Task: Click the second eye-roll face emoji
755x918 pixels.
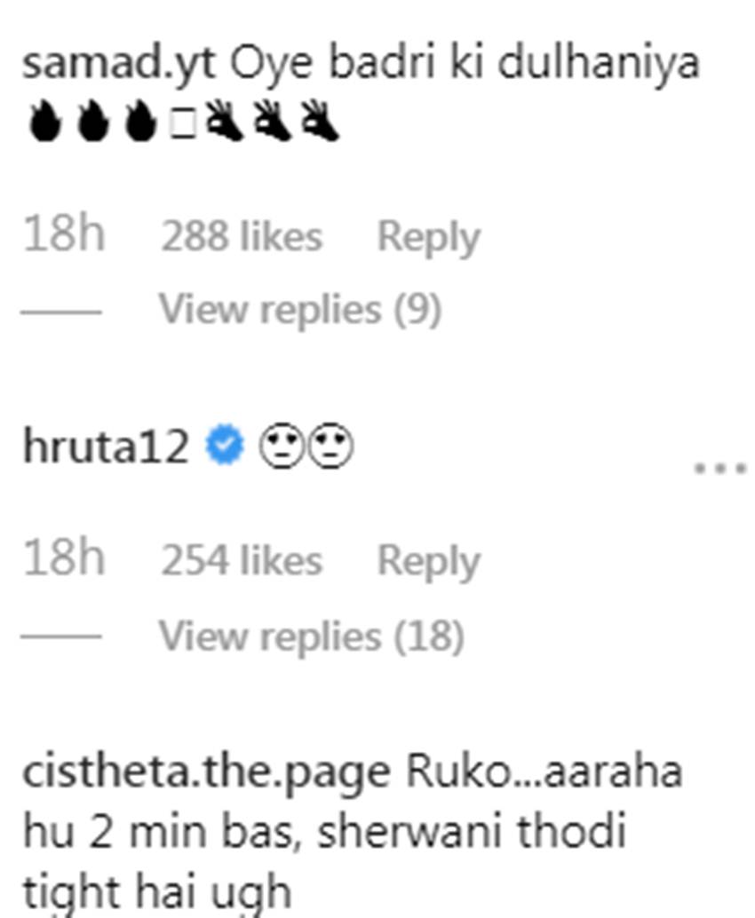Action: tap(331, 446)
